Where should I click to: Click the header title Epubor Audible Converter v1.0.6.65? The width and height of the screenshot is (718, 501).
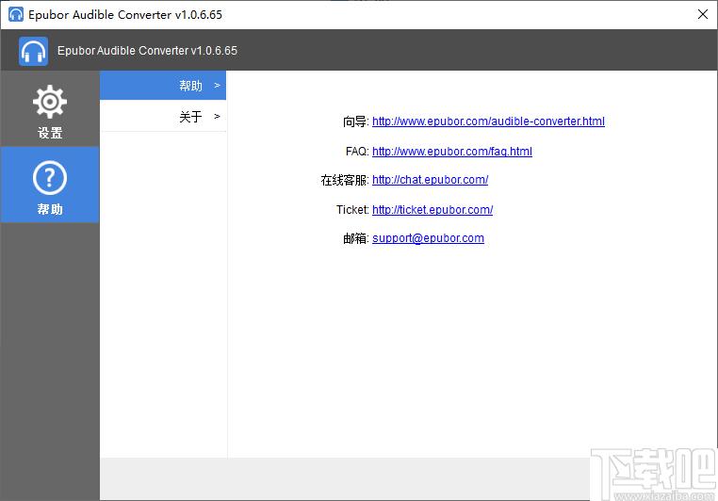tap(147, 51)
